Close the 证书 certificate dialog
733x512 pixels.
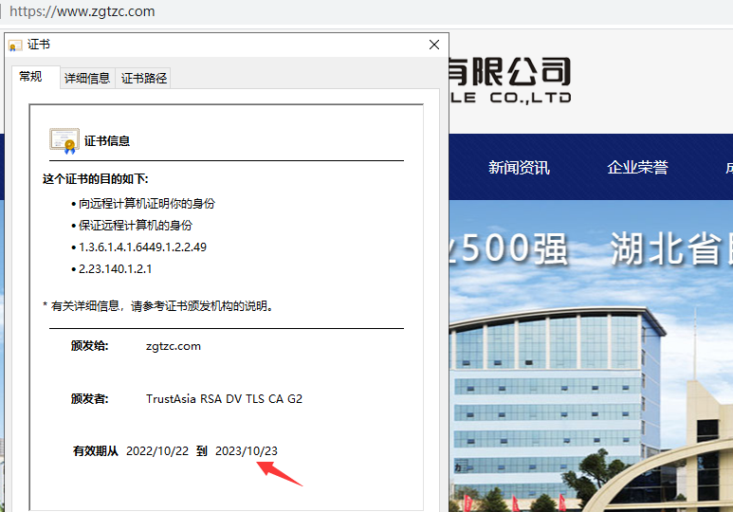[433, 45]
